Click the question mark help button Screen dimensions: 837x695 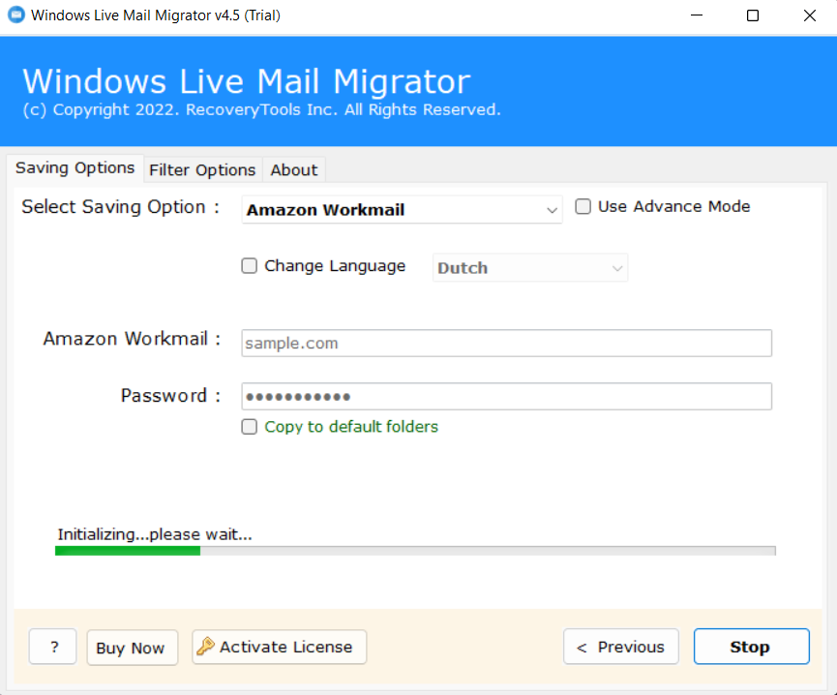(x=53, y=647)
